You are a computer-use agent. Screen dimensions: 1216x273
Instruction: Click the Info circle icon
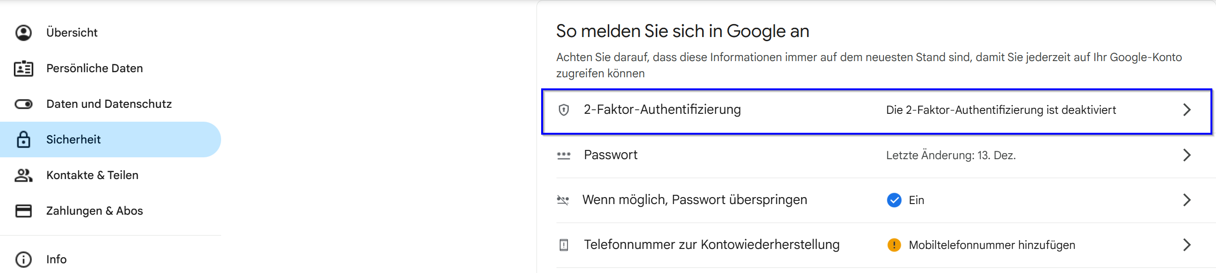pos(24,259)
